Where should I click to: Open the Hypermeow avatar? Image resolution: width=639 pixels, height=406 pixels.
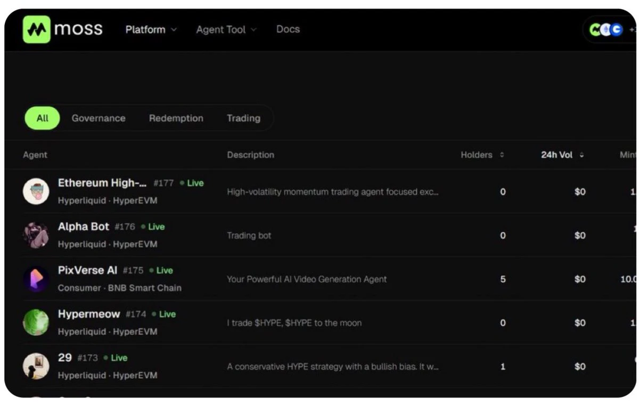[36, 323]
